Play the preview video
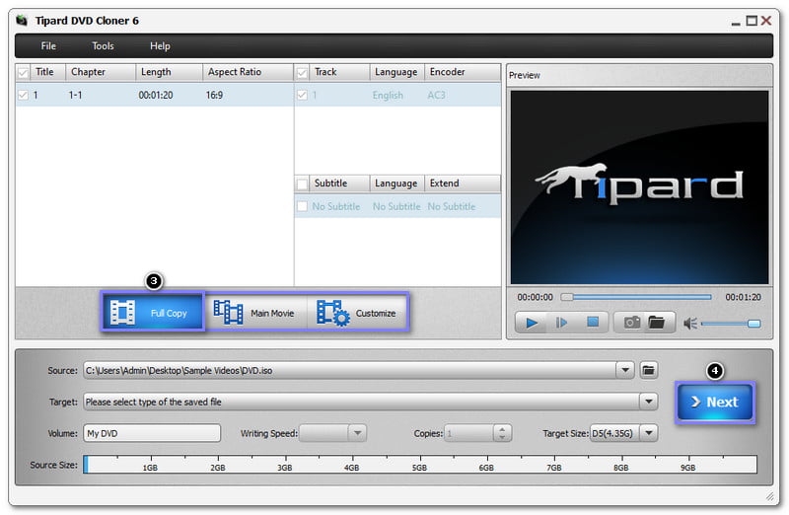This screenshot has width=789, height=515. click(x=530, y=323)
